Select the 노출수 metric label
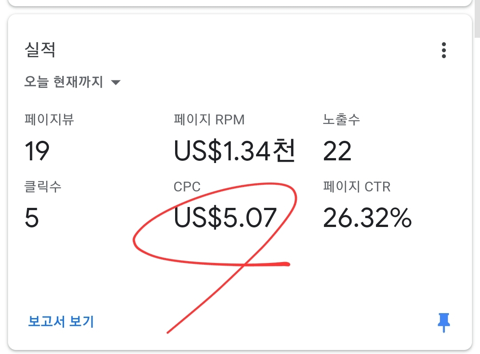480x354 pixels. tap(341, 119)
